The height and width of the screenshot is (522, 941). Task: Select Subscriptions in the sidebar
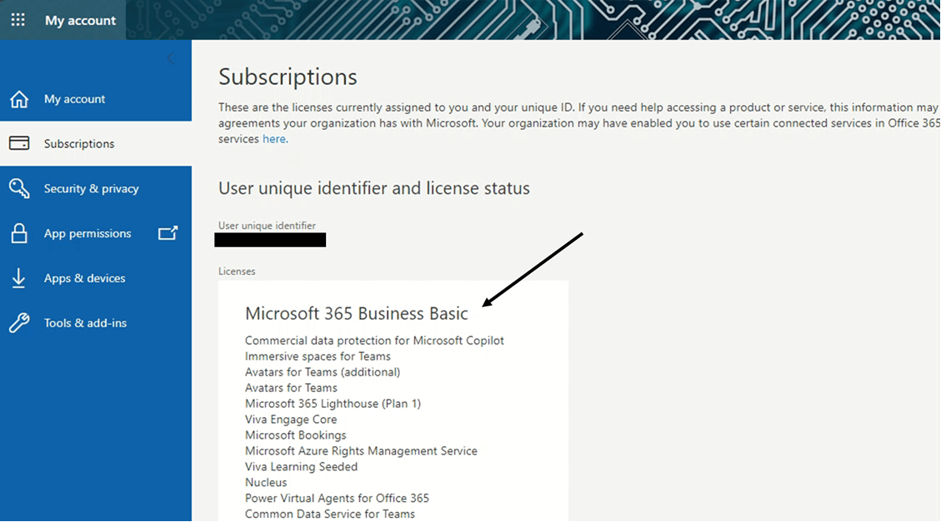coord(79,144)
